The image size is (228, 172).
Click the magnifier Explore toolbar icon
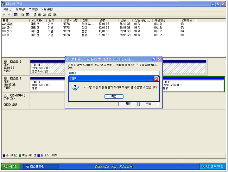(50, 15)
